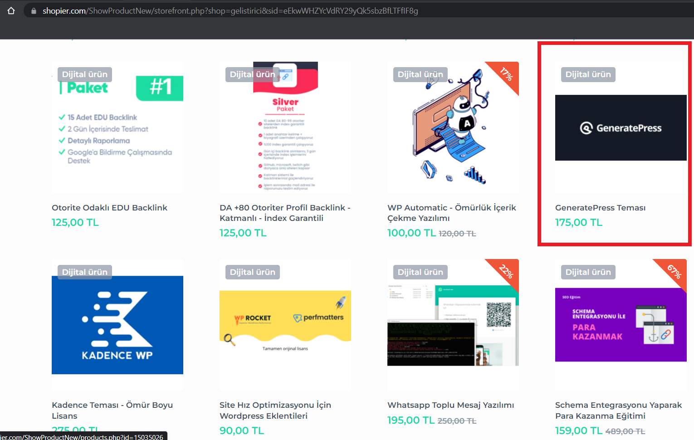Click the 22% discount ribbon on Whatsapp product
Screen dimensions: 694x440
point(506,271)
